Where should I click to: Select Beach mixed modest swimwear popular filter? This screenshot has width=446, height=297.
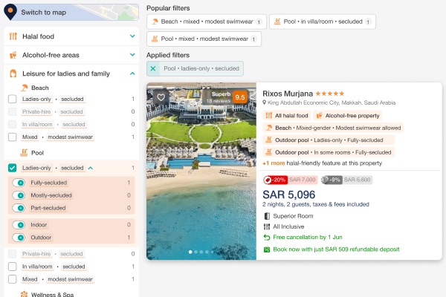[207, 22]
